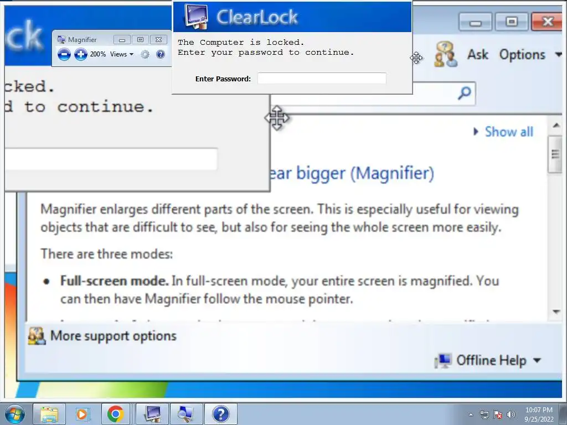The width and height of the screenshot is (567, 425).
Task: Open More support options link
Action: [x=113, y=336]
